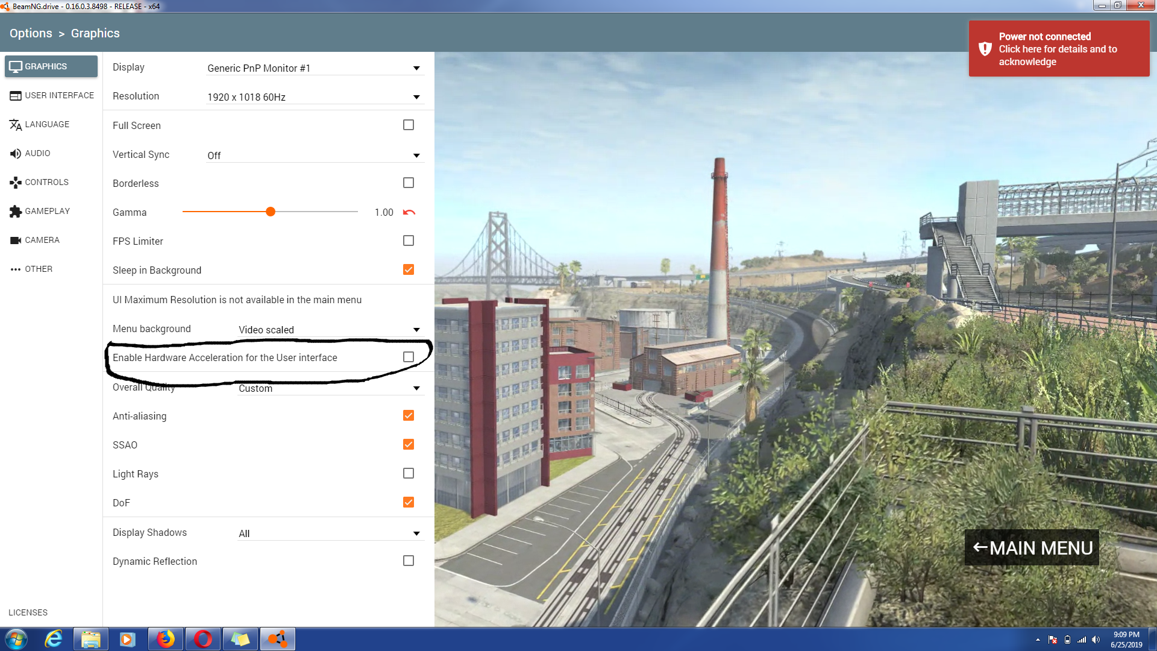Viewport: 1157px width, 651px height.
Task: Open Audio settings speaker icon
Action: click(x=15, y=154)
